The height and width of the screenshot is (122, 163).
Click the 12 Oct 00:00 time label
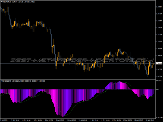point(116,120)
